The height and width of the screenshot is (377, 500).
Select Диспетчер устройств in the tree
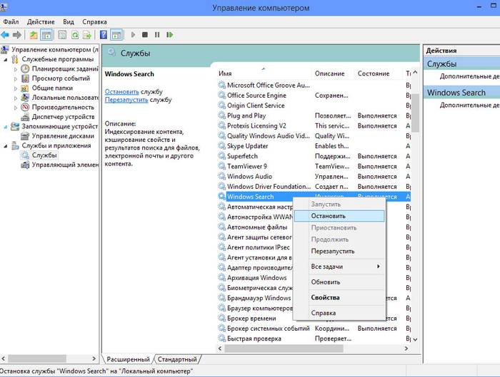click(x=63, y=117)
